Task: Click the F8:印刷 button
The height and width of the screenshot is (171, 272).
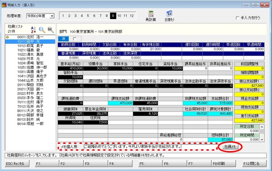Action: pyautogui.click(x=223, y=164)
